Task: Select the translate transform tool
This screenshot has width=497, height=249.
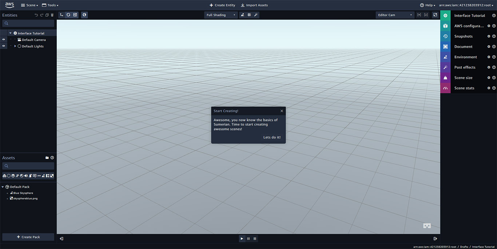Action: click(x=62, y=15)
